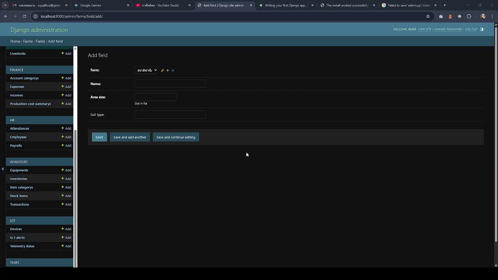Open the Stock items list

19,196
